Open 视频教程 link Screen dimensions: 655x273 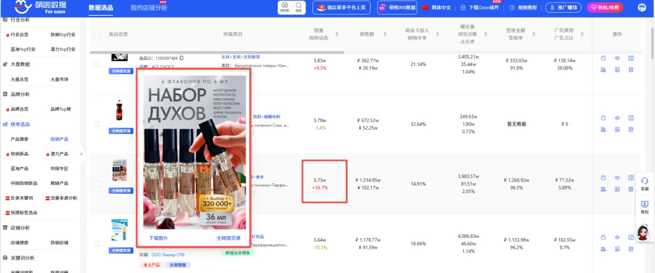coord(523,7)
